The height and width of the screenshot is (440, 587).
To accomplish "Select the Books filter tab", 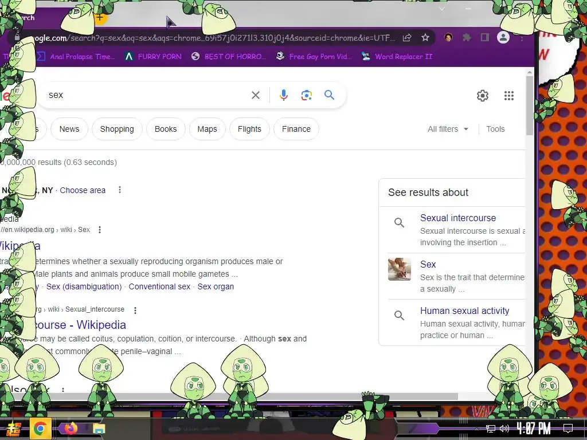I will (x=166, y=129).
